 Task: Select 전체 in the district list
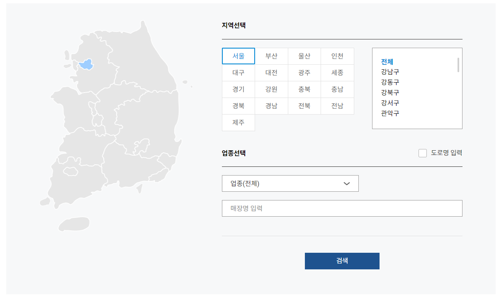(x=387, y=62)
